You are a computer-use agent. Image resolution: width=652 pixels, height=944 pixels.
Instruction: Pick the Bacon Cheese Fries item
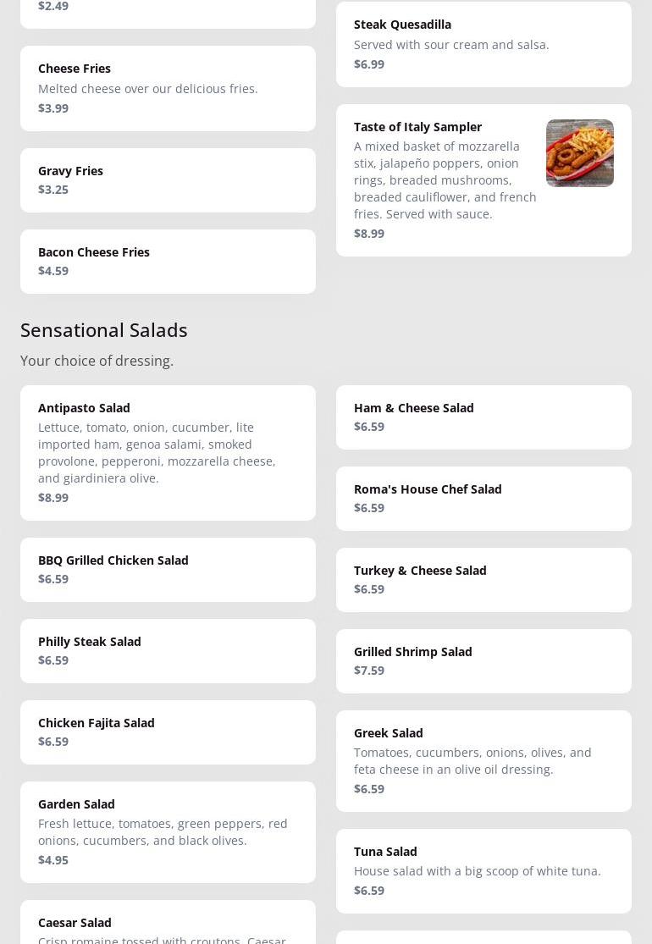pos(168,261)
